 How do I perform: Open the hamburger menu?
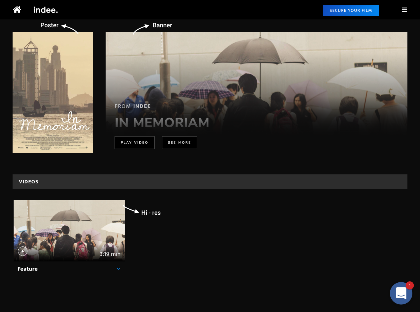404,10
